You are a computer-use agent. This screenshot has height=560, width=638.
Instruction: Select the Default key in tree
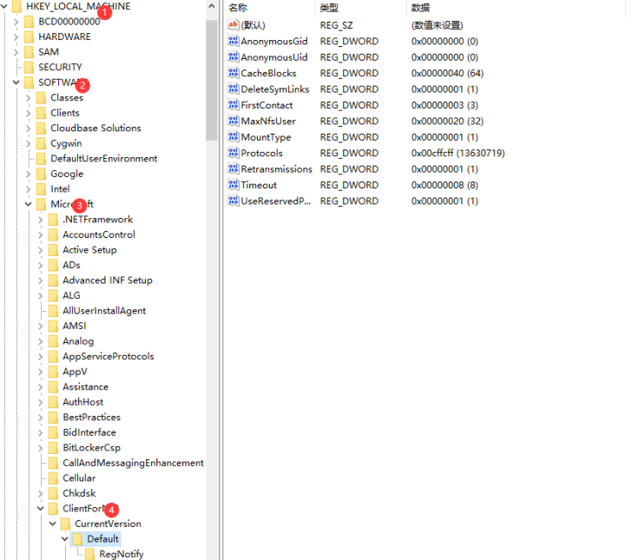click(102, 539)
